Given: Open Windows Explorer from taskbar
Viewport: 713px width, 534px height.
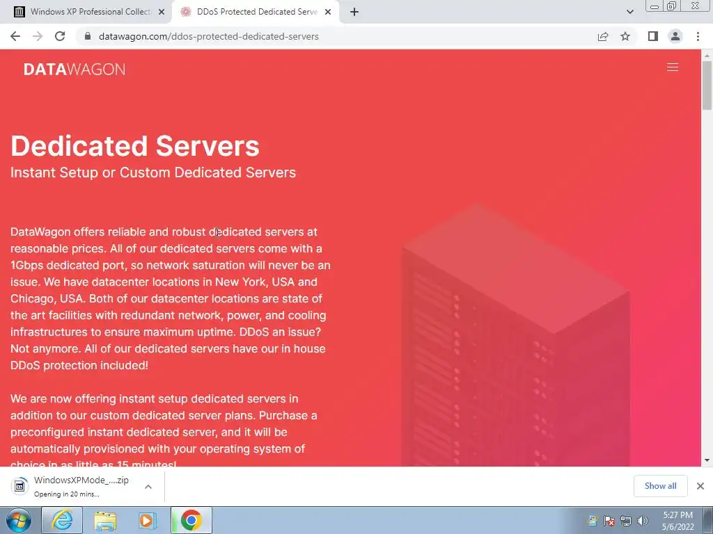Looking at the screenshot, I should tap(105, 520).
